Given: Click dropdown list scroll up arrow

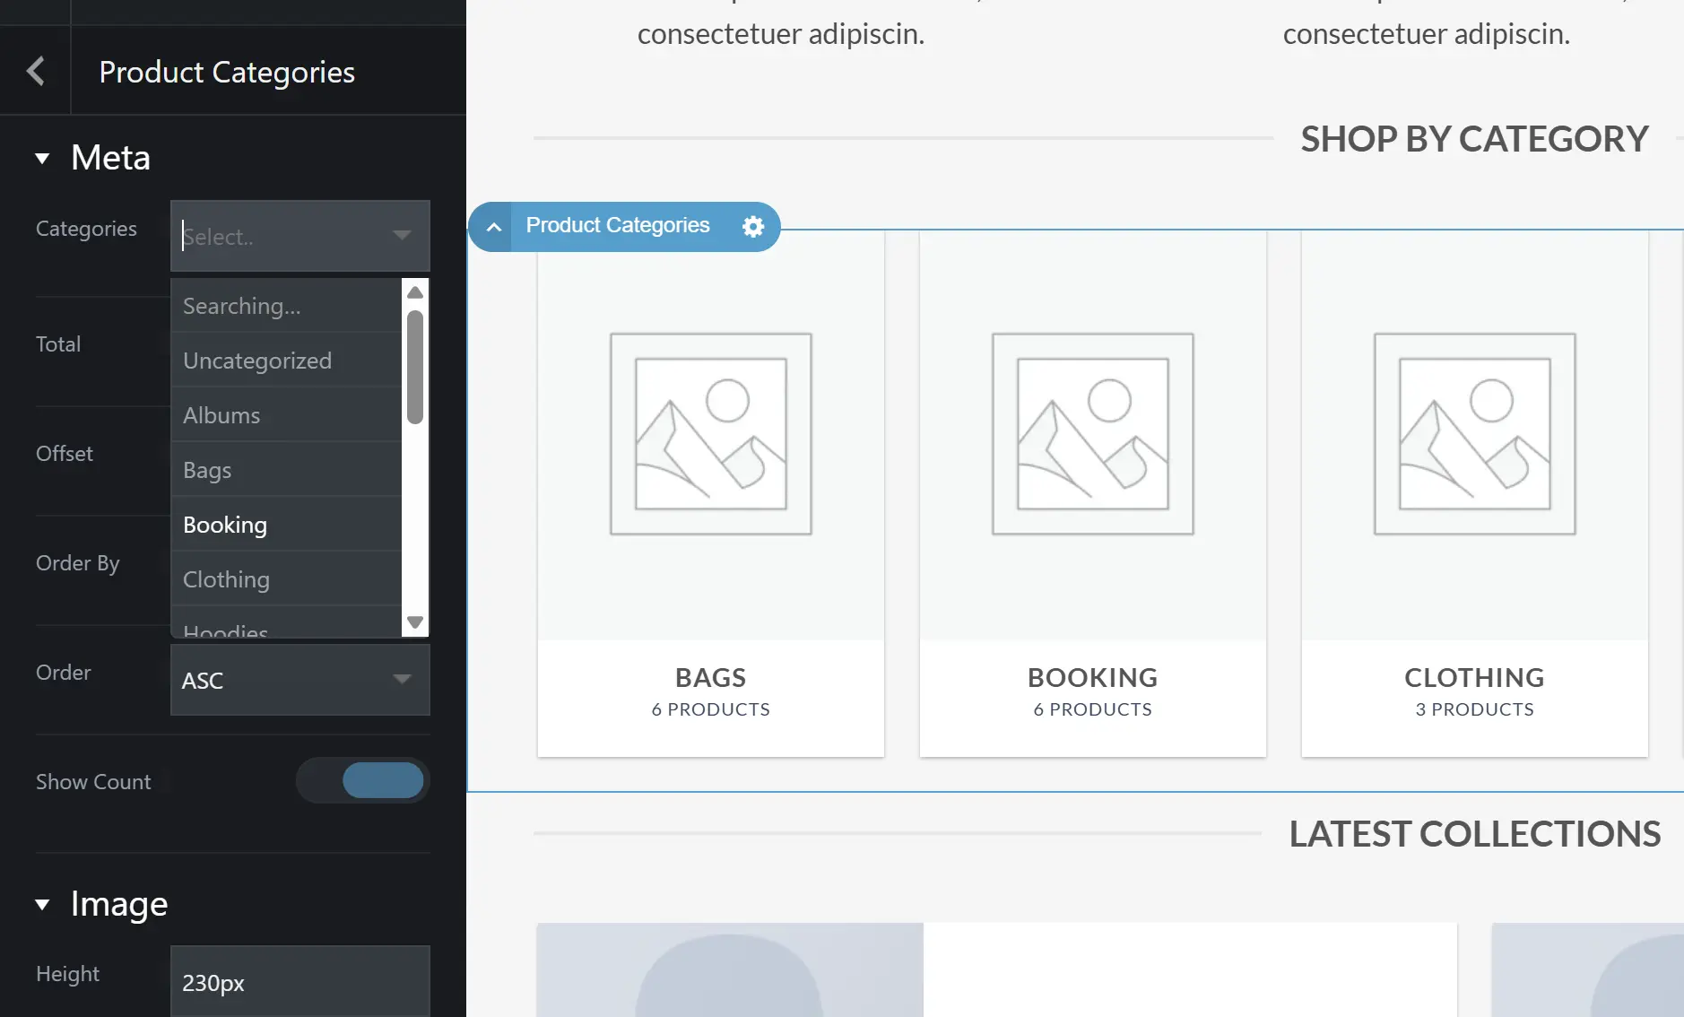Looking at the screenshot, I should click(x=415, y=292).
